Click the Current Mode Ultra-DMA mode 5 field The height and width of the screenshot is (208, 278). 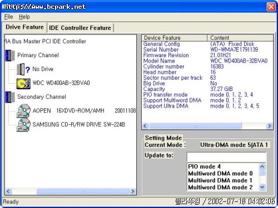click(x=235, y=145)
